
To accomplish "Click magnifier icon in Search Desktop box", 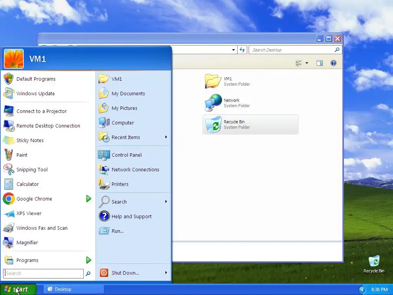I will (x=337, y=50).
